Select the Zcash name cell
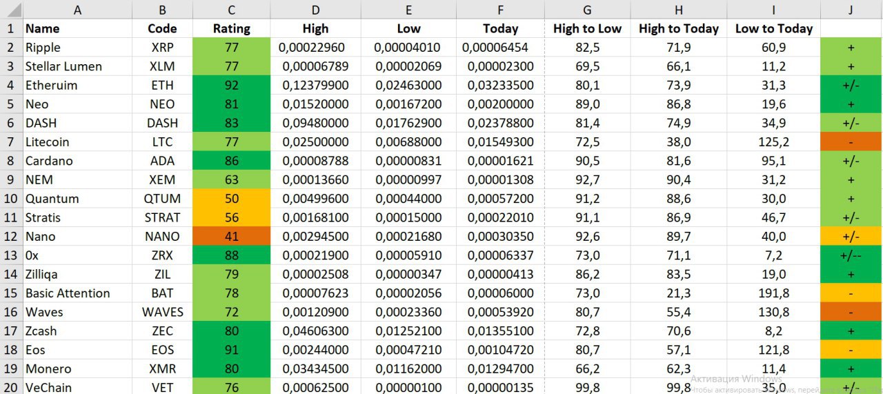 click(77, 331)
